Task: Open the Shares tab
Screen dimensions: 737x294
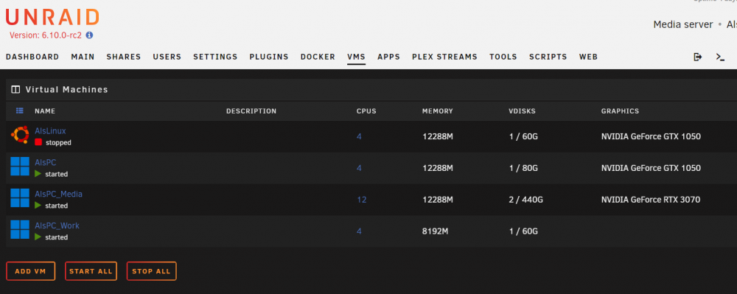Action: (x=124, y=57)
